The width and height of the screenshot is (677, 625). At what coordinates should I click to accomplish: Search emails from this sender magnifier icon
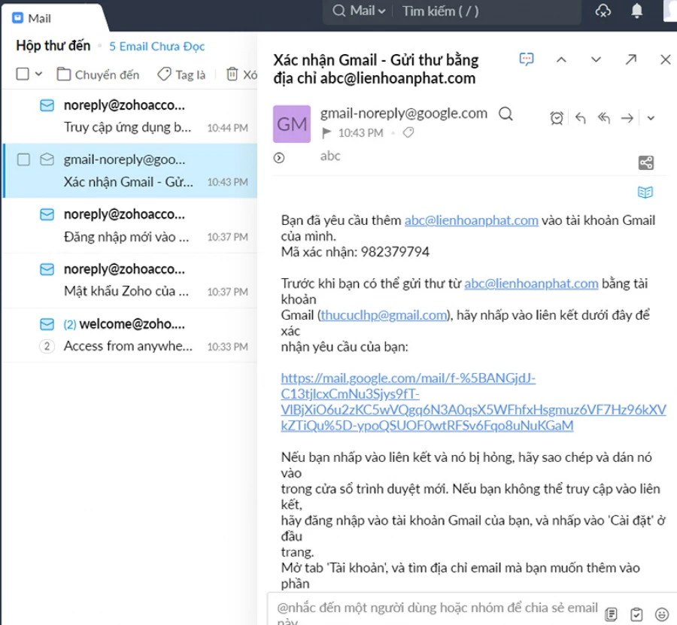coord(505,114)
